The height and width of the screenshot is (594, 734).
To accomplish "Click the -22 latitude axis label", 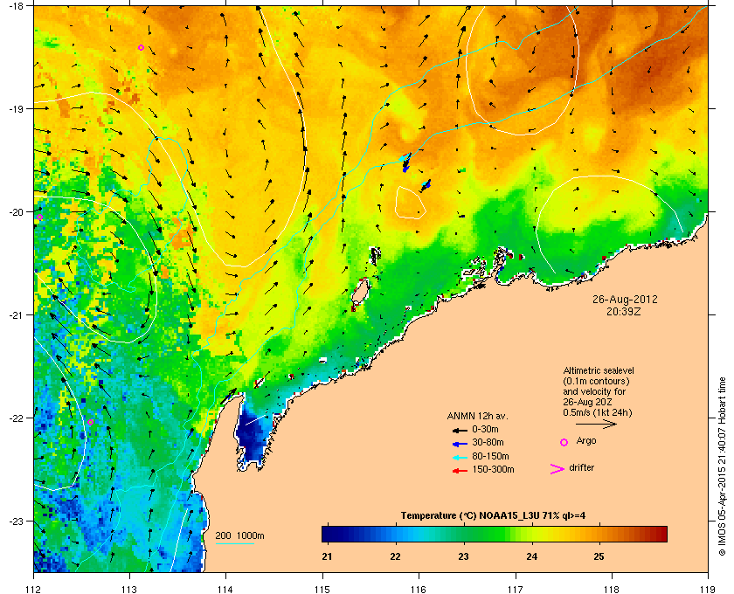I will (16, 418).
